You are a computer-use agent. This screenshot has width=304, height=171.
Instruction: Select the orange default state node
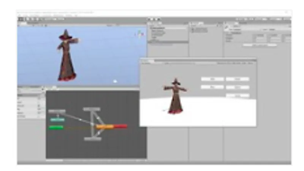(105, 127)
